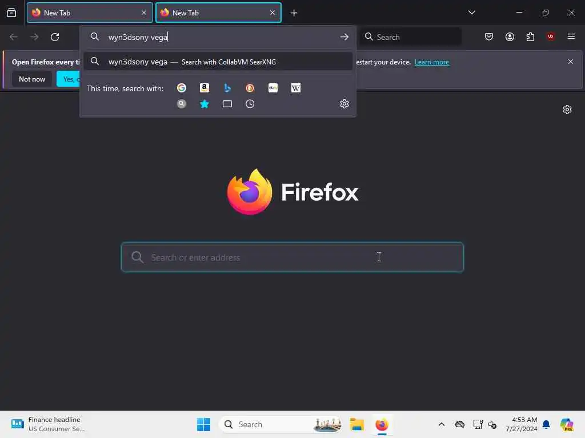Screen dimensions: 585x438
Task: Open Finance headline widget in taskbar
Action: click(x=49, y=424)
